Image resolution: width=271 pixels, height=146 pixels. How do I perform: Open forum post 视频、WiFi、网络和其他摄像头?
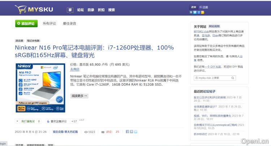click(212, 116)
